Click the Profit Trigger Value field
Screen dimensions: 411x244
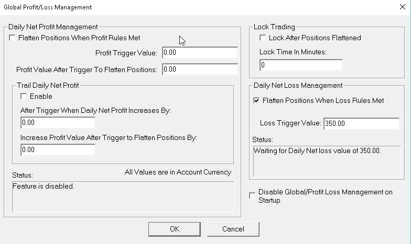(200, 53)
